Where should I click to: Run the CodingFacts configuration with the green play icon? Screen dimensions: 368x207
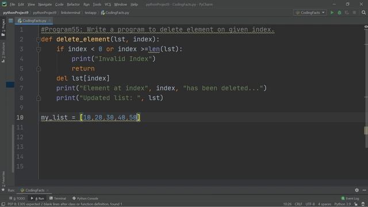(x=332, y=13)
